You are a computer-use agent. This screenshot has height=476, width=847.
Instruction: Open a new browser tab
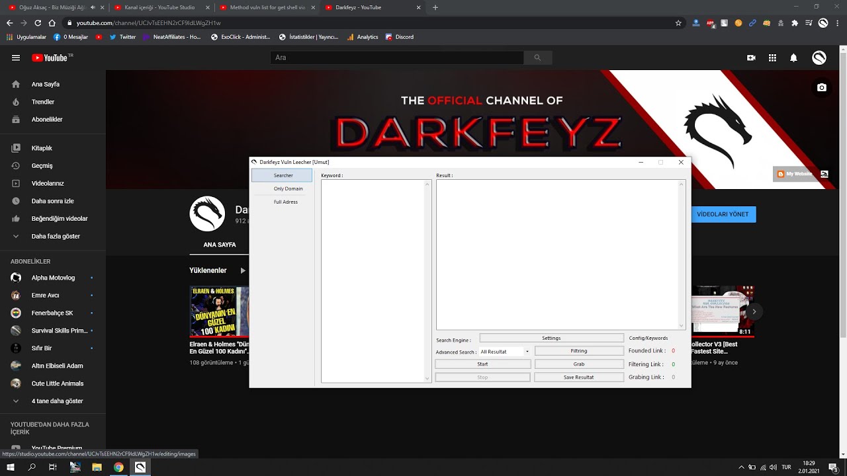(435, 7)
